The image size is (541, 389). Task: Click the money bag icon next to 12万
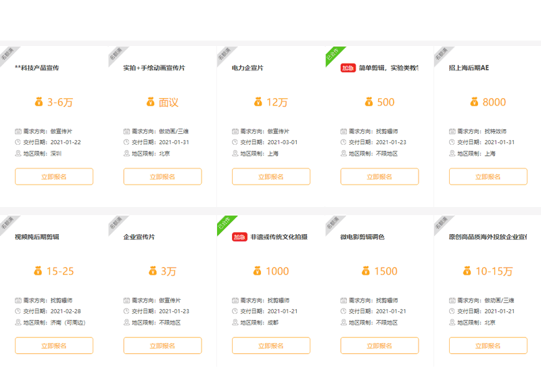(x=258, y=102)
